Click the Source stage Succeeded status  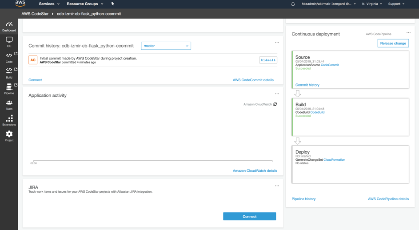(303, 68)
